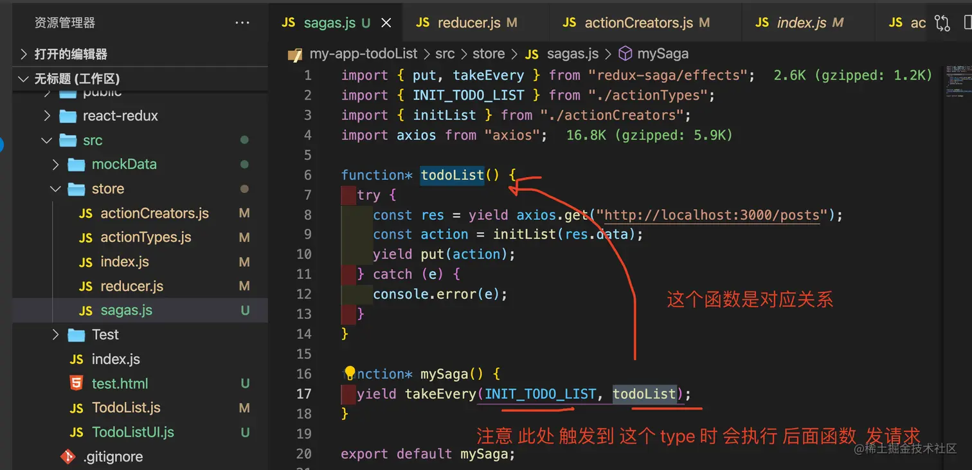Viewport: 972px width, 470px height.
Task: Click the src folder icon
Action: pyautogui.click(x=67, y=140)
